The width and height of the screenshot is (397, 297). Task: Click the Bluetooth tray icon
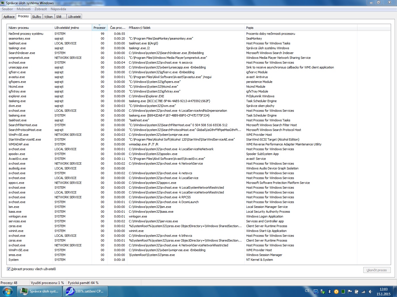[x=330, y=291]
